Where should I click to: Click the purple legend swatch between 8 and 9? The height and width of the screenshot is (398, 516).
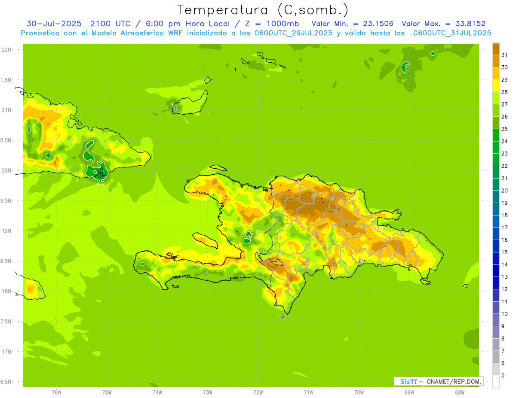tap(496, 332)
